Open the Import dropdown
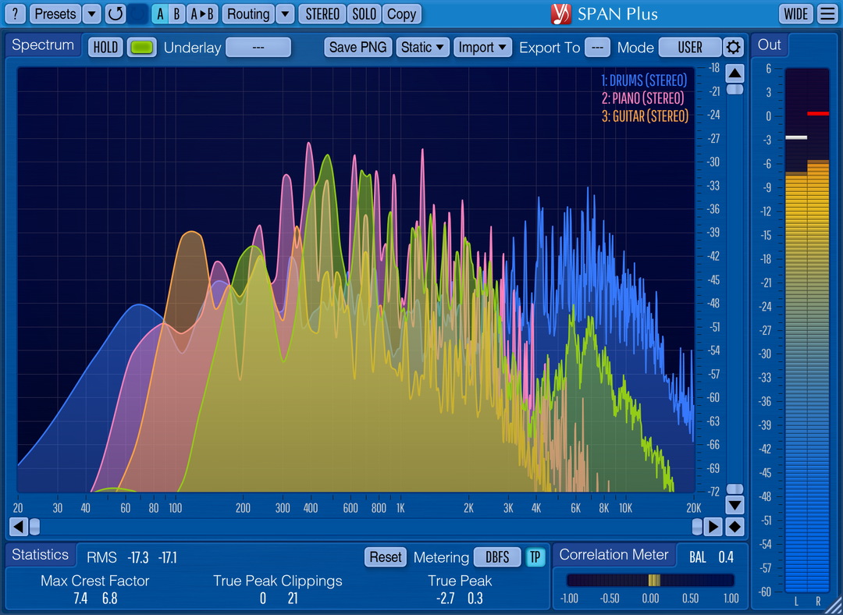Screen dimensions: 843x615 (x=482, y=47)
